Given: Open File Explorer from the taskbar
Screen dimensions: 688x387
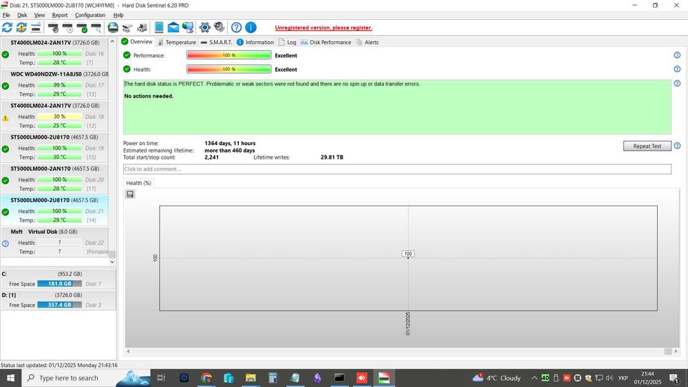Looking at the screenshot, I should point(250,378).
